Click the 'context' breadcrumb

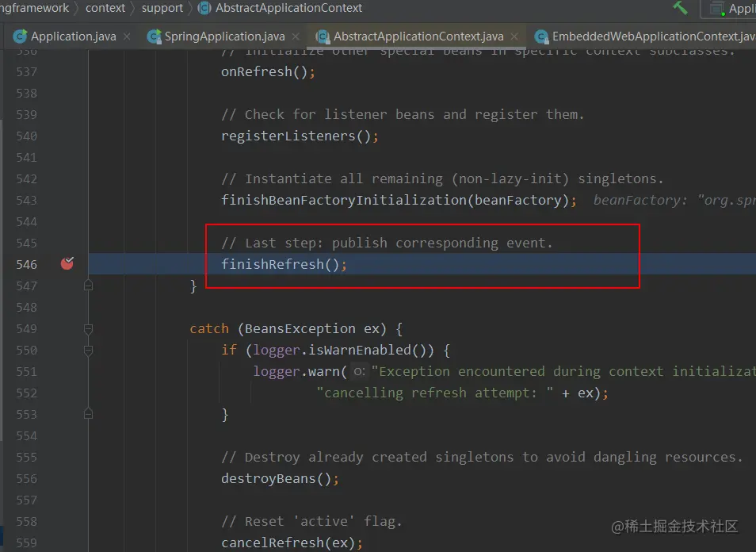pos(105,8)
